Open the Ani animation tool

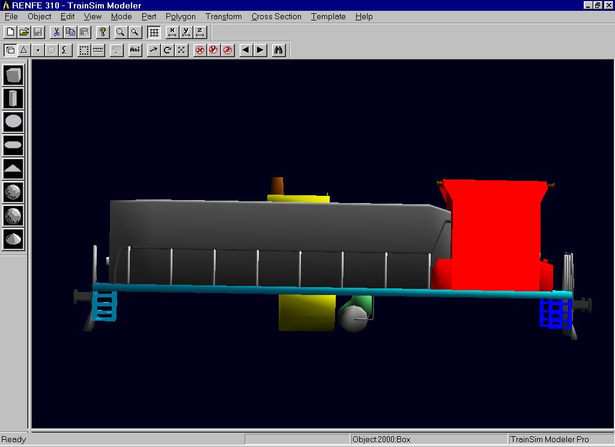[135, 50]
